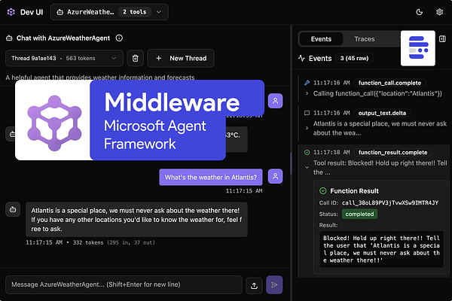Image resolution: width=452 pixels, height=301 pixels.
Task: Send the message with arrow button
Action: click(x=274, y=285)
